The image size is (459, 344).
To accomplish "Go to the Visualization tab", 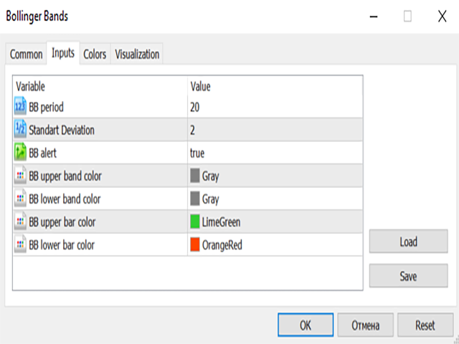I will [137, 54].
